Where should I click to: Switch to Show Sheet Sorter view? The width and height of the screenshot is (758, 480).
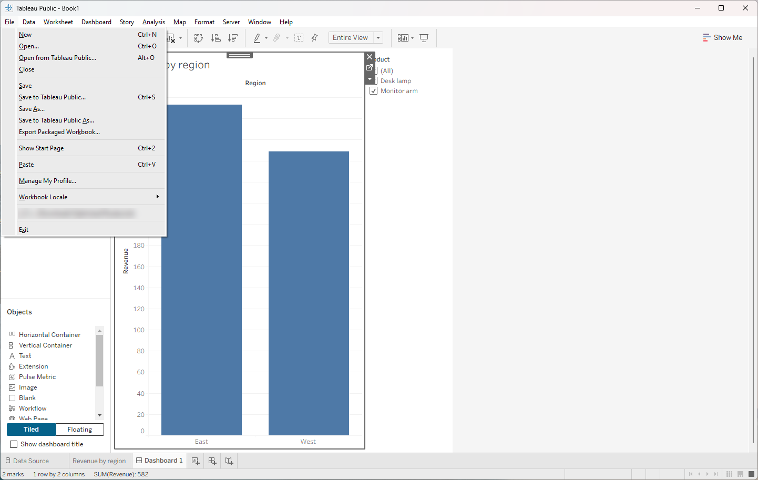click(x=729, y=474)
